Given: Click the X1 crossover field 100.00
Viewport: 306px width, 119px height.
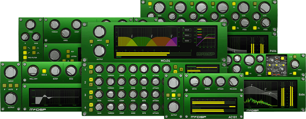Looking at the screenshot, I should click(x=187, y=30).
